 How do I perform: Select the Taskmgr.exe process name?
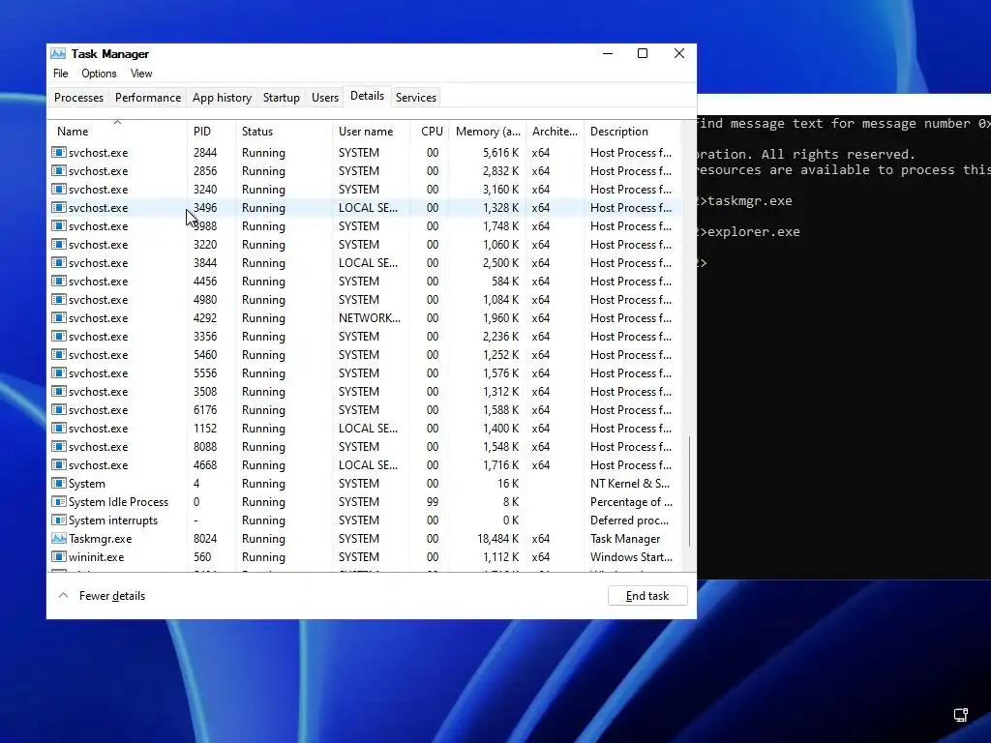click(x=100, y=538)
